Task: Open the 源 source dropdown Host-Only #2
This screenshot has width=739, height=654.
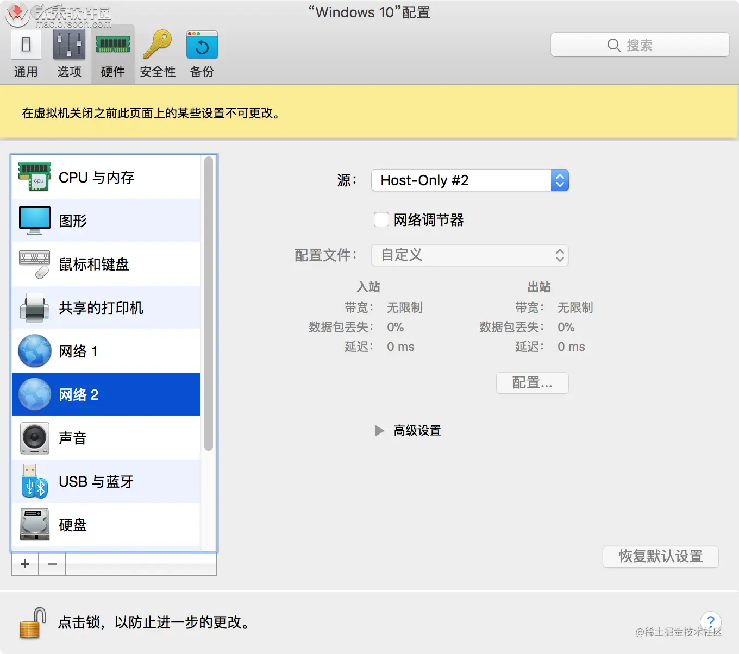Action: coord(470,180)
